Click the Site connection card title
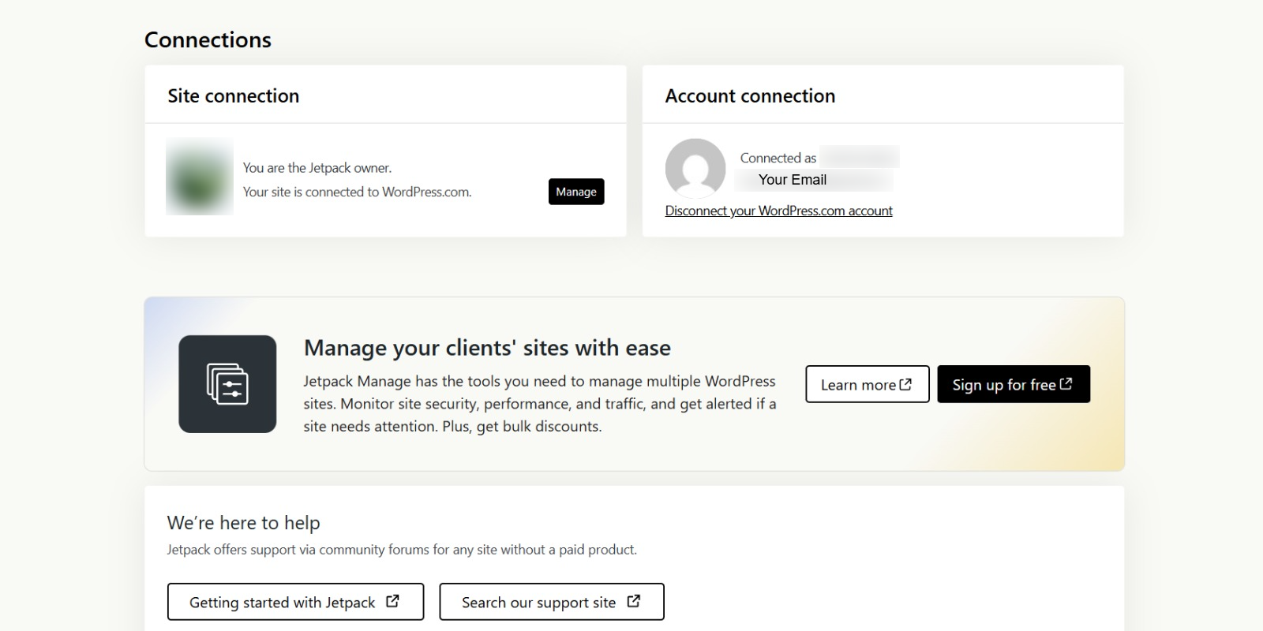The image size is (1263, 631). [x=233, y=95]
